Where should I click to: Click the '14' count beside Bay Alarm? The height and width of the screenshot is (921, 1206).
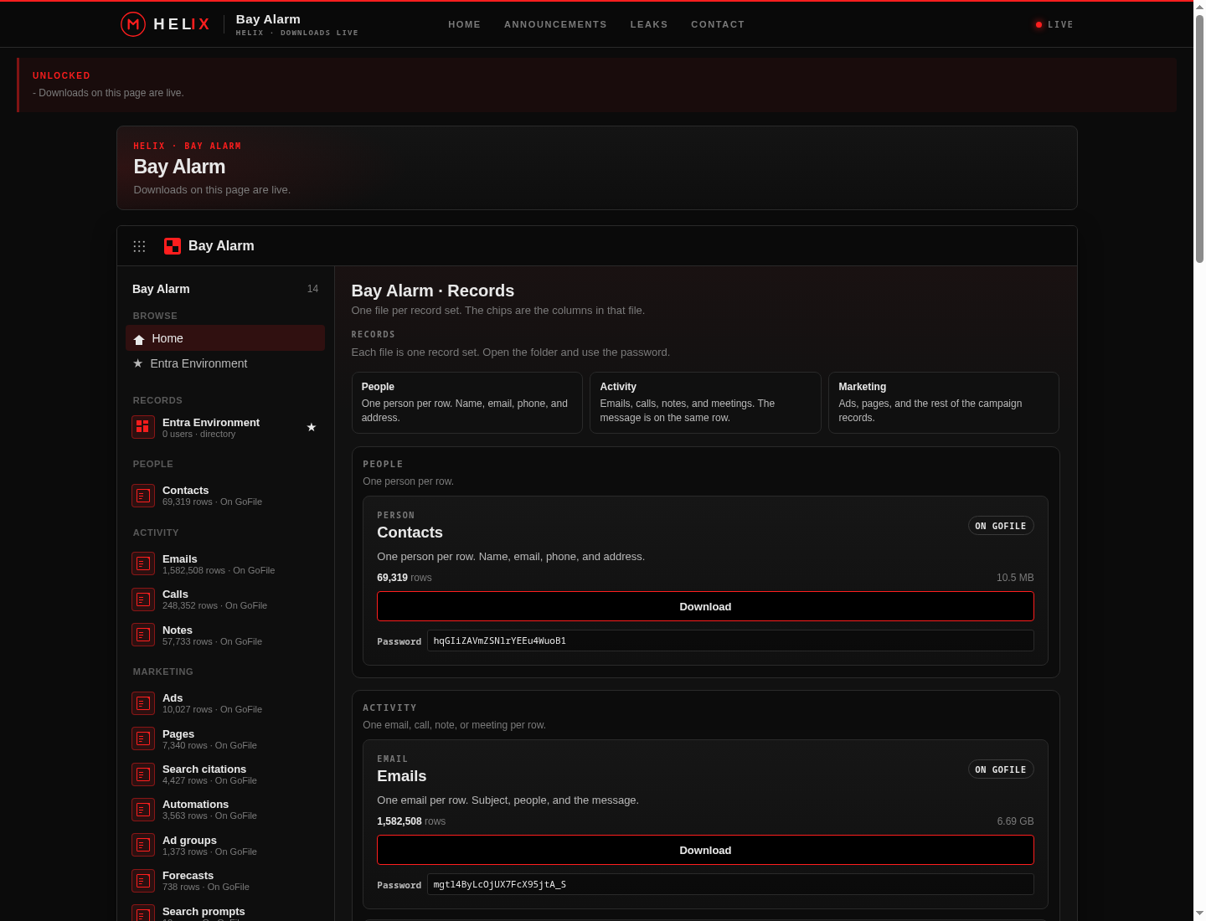point(312,289)
